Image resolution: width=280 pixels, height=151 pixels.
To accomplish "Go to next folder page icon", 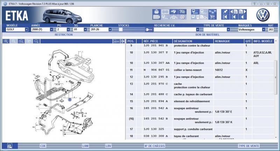I will coord(243,12).
